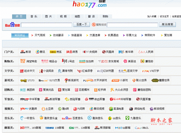Click the SOHU 搜狐 logo
181x133 pixels.
[x=53, y=52]
